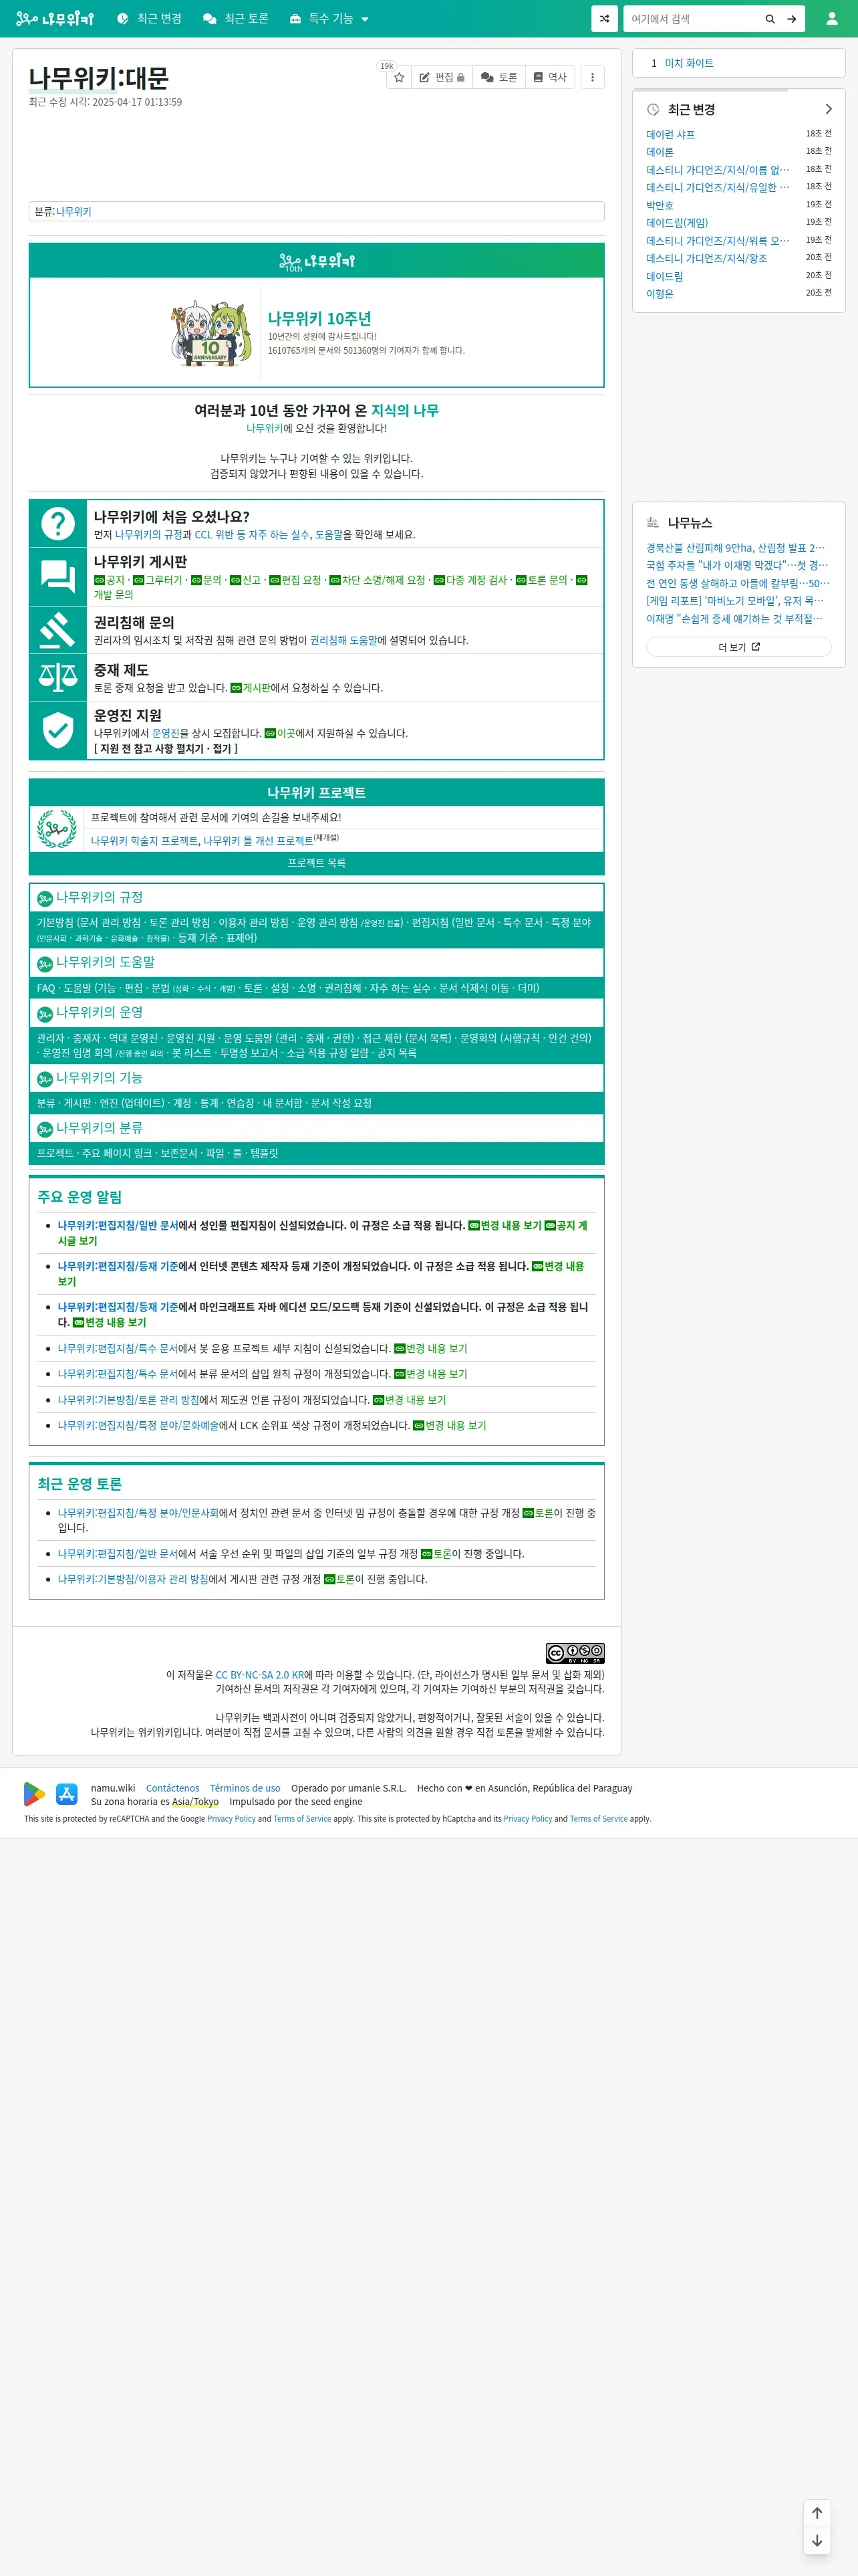Screen dimensions: 858x2576
Task: Click the random document shuffle icon
Action: (x=604, y=19)
